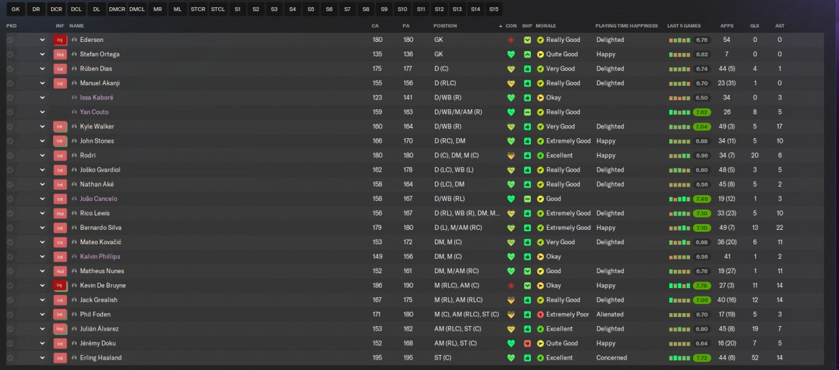Image resolution: width=839 pixels, height=370 pixels.
Task: Click the red sharpness icon for Jérémy Doku
Action: (x=527, y=343)
